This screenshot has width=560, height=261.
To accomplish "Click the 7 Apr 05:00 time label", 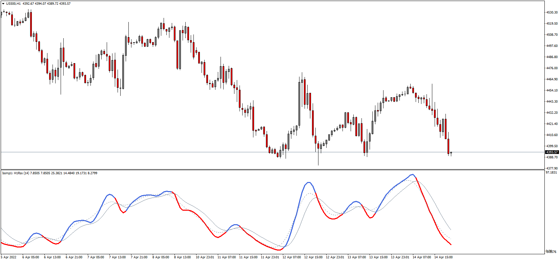I will pyautogui.click(x=96, y=257).
